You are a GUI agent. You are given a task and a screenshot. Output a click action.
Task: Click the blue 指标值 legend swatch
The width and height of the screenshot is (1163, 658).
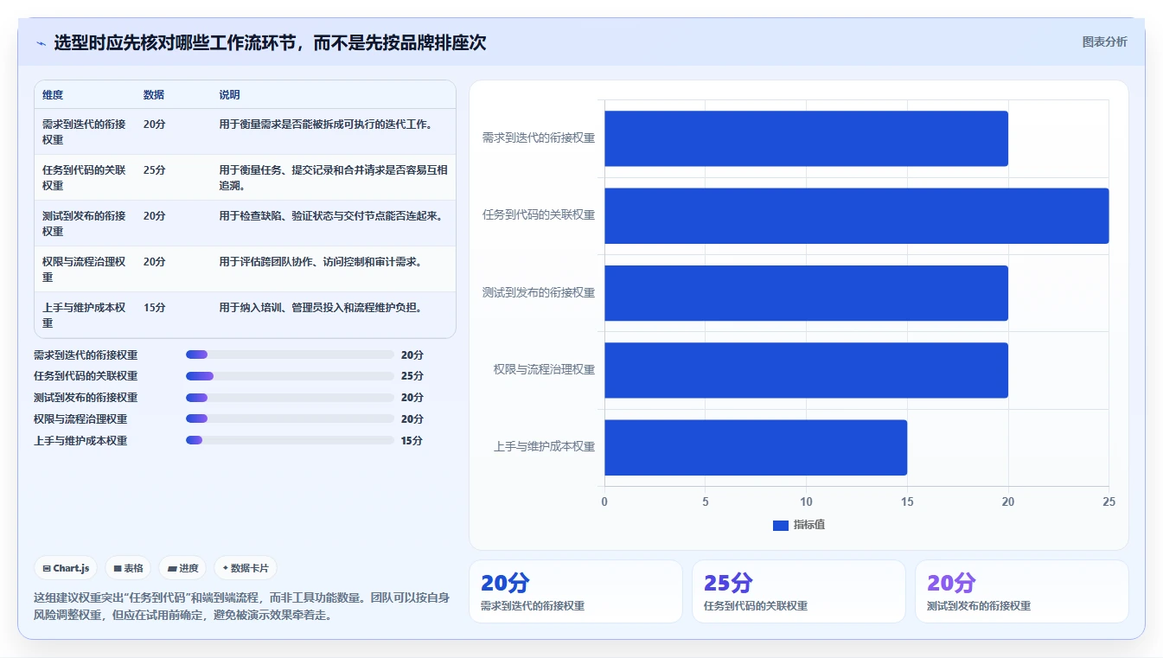(x=781, y=525)
